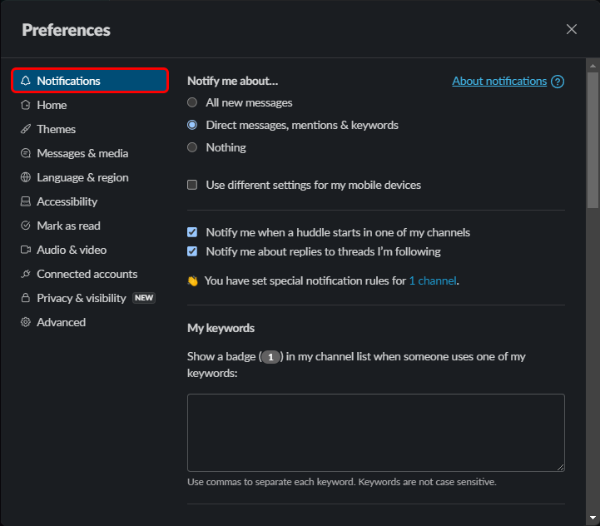Image resolution: width=600 pixels, height=526 pixels.
Task: Click the 'Notify me about...' heading
Action: pos(233,81)
